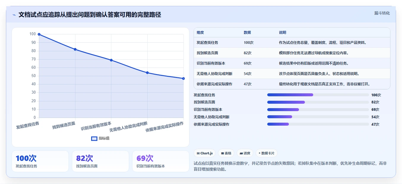Toggle the 指标值 legend swatch
This screenshot has width=402, height=184.
(94, 138)
